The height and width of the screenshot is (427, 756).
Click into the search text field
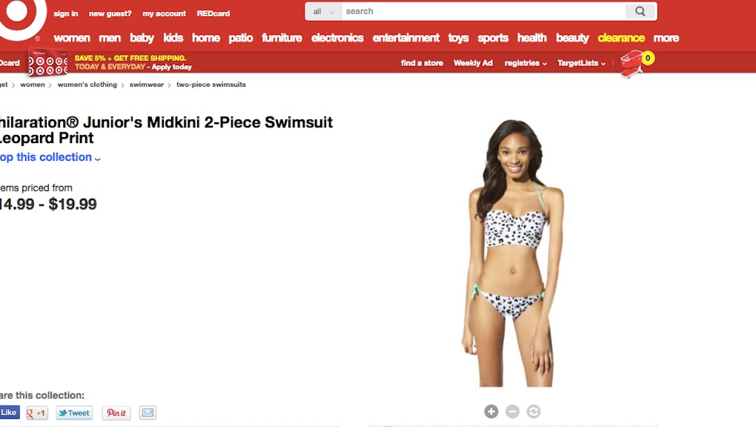click(483, 12)
